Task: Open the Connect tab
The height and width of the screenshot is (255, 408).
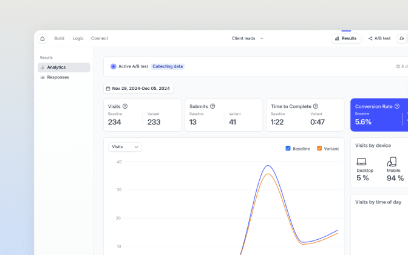Action: (x=100, y=38)
